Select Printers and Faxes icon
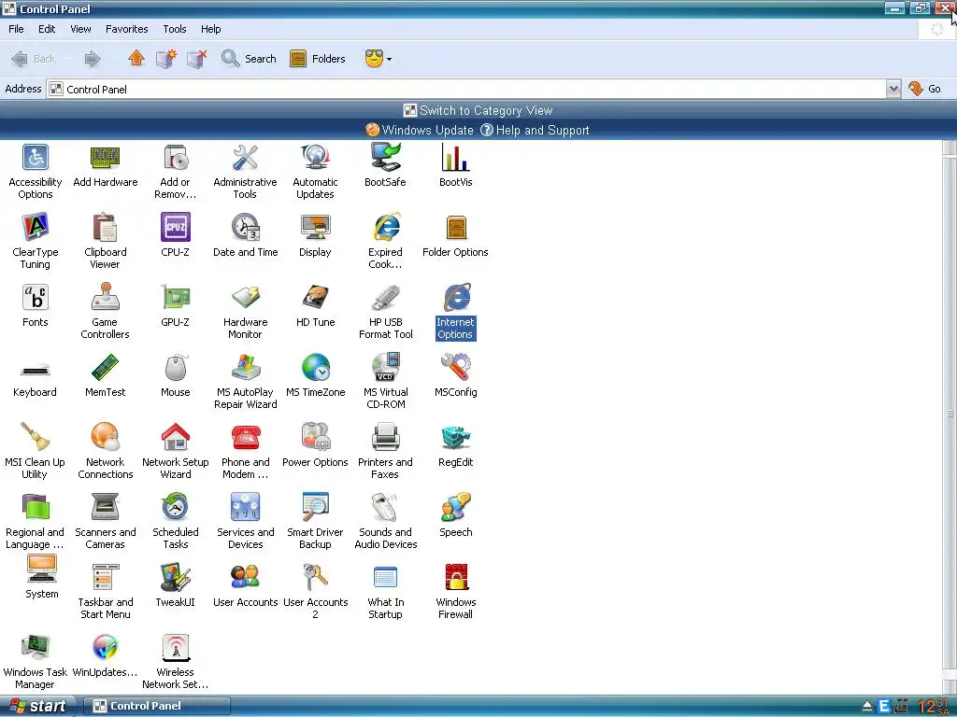Screen dimensions: 957x717 tap(385, 438)
